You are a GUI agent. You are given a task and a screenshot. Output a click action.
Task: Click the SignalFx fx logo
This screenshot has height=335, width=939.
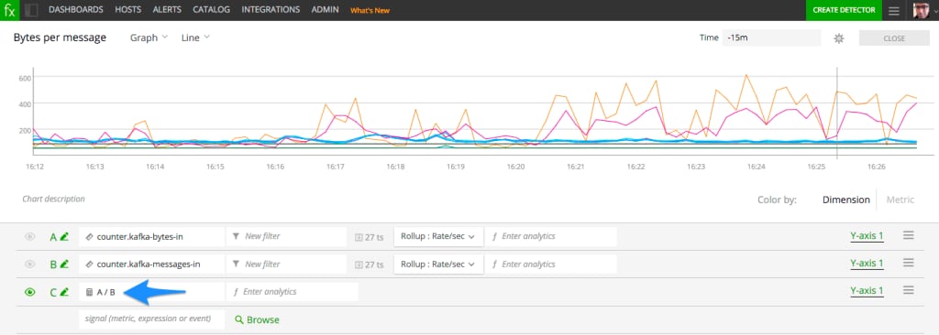pyautogui.click(x=9, y=10)
